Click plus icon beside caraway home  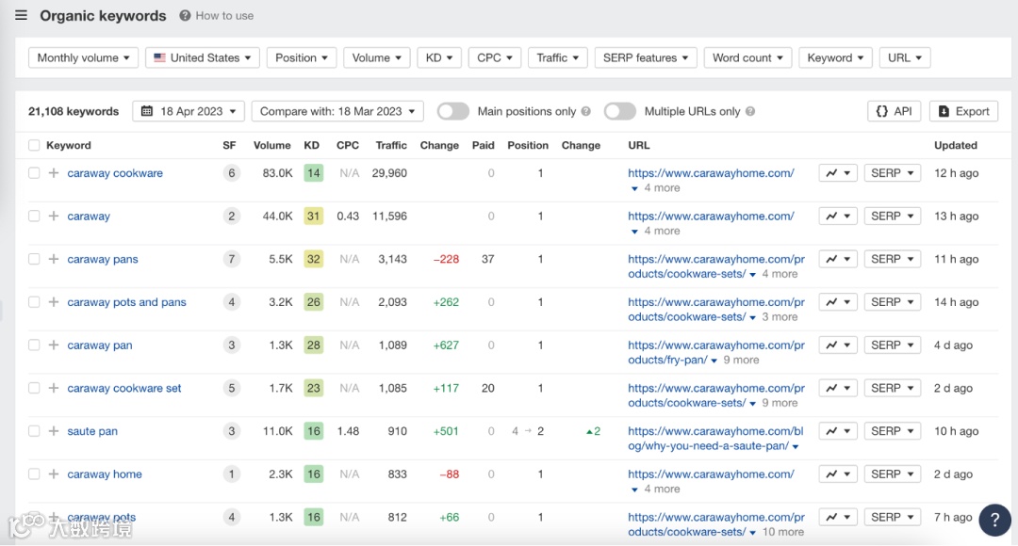53,474
